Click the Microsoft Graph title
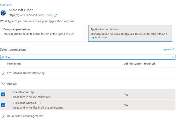The image size is (178, 123). [21, 10]
